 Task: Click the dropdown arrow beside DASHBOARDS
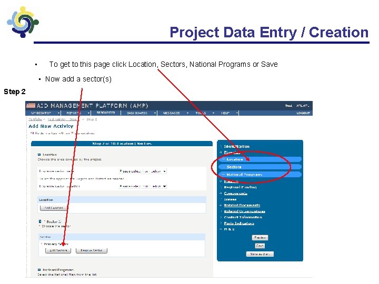[155, 113]
